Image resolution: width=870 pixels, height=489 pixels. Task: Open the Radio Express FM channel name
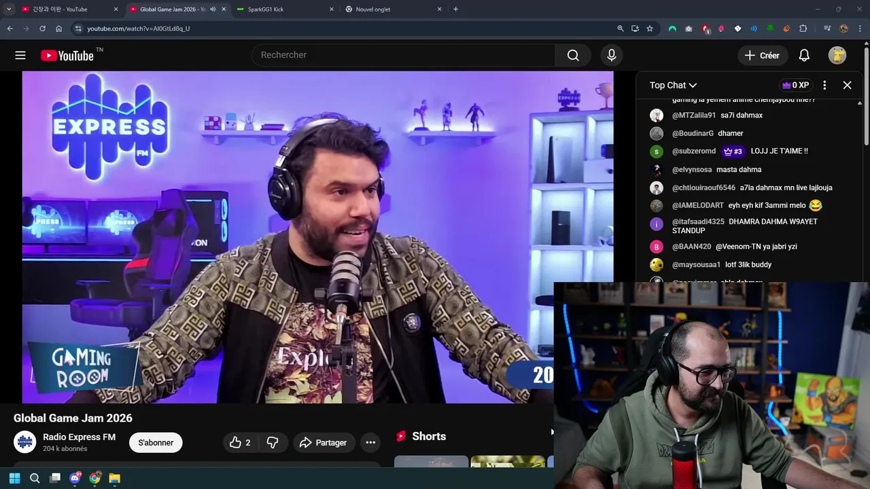coord(79,437)
